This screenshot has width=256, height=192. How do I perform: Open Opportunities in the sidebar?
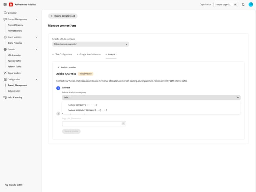(14, 73)
